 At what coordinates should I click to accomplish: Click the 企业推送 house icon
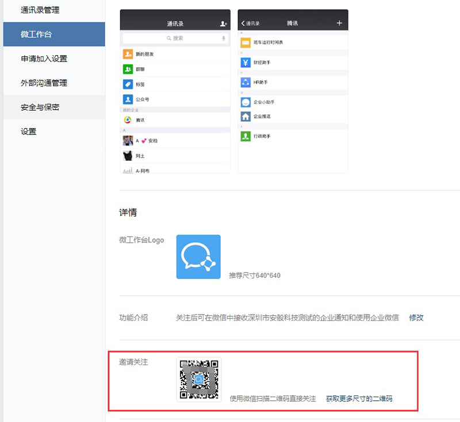(246, 116)
